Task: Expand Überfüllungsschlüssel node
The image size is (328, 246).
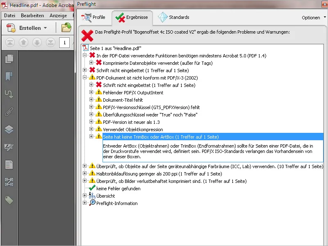Action: pyautogui.click(x=91, y=114)
